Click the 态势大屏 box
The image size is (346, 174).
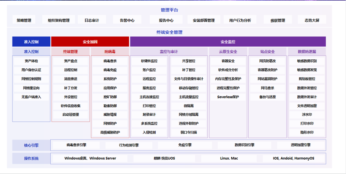[312, 20]
